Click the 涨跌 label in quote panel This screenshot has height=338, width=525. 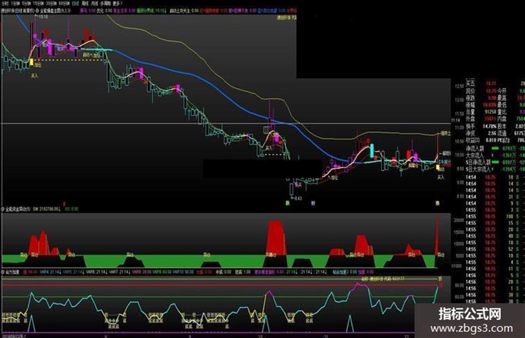(x=470, y=98)
